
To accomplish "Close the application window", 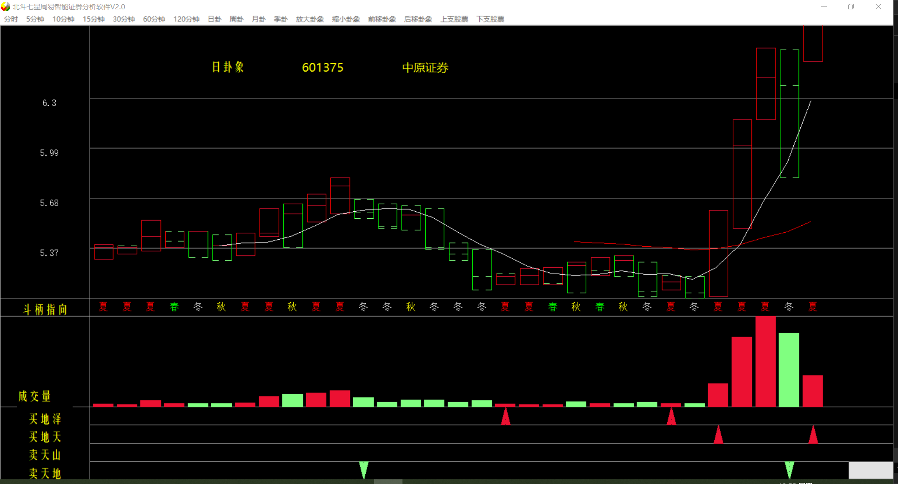I will point(878,7).
